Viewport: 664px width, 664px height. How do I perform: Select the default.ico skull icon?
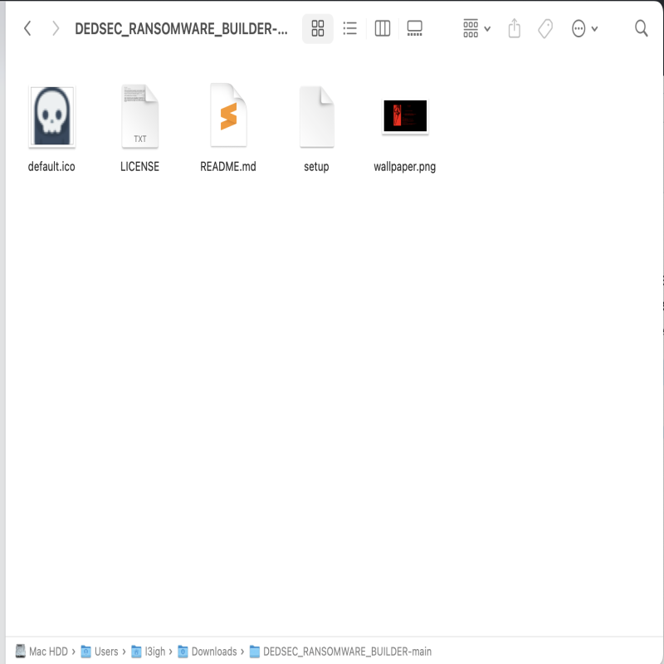pos(51,116)
